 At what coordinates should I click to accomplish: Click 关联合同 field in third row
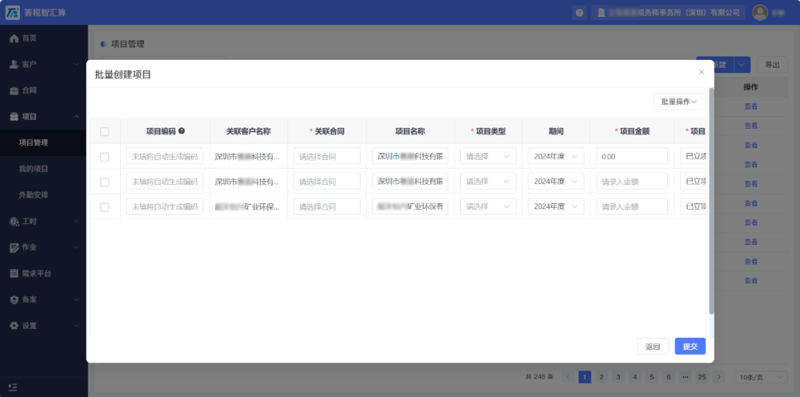(x=327, y=207)
